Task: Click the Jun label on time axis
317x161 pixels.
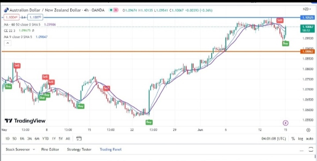Action: (200, 130)
